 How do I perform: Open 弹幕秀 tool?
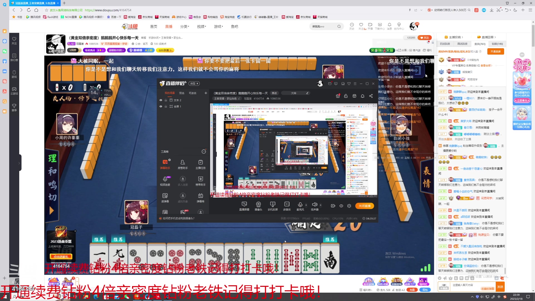point(200,198)
